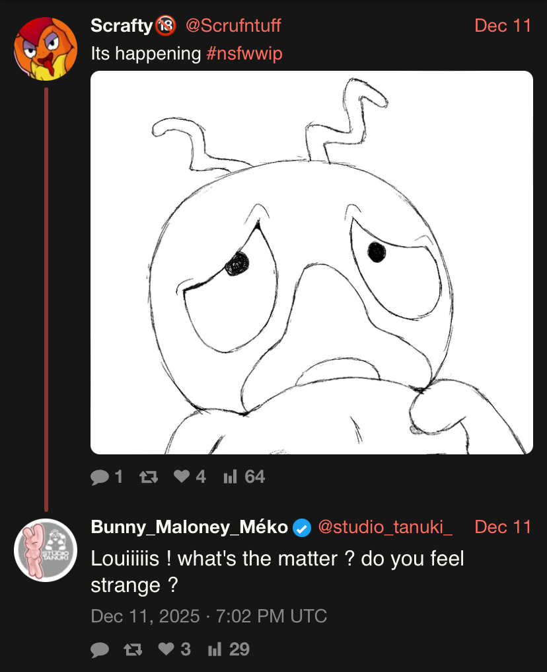This screenshot has height=672, width=547.
Task: Visit the @Scrufntuff handle link
Action: coord(233,26)
